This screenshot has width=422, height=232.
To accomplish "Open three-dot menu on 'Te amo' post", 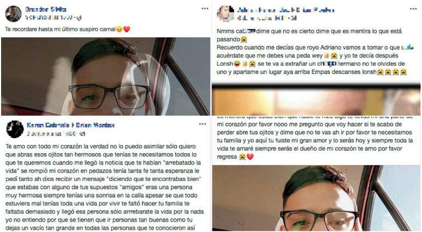I will [202, 124].
